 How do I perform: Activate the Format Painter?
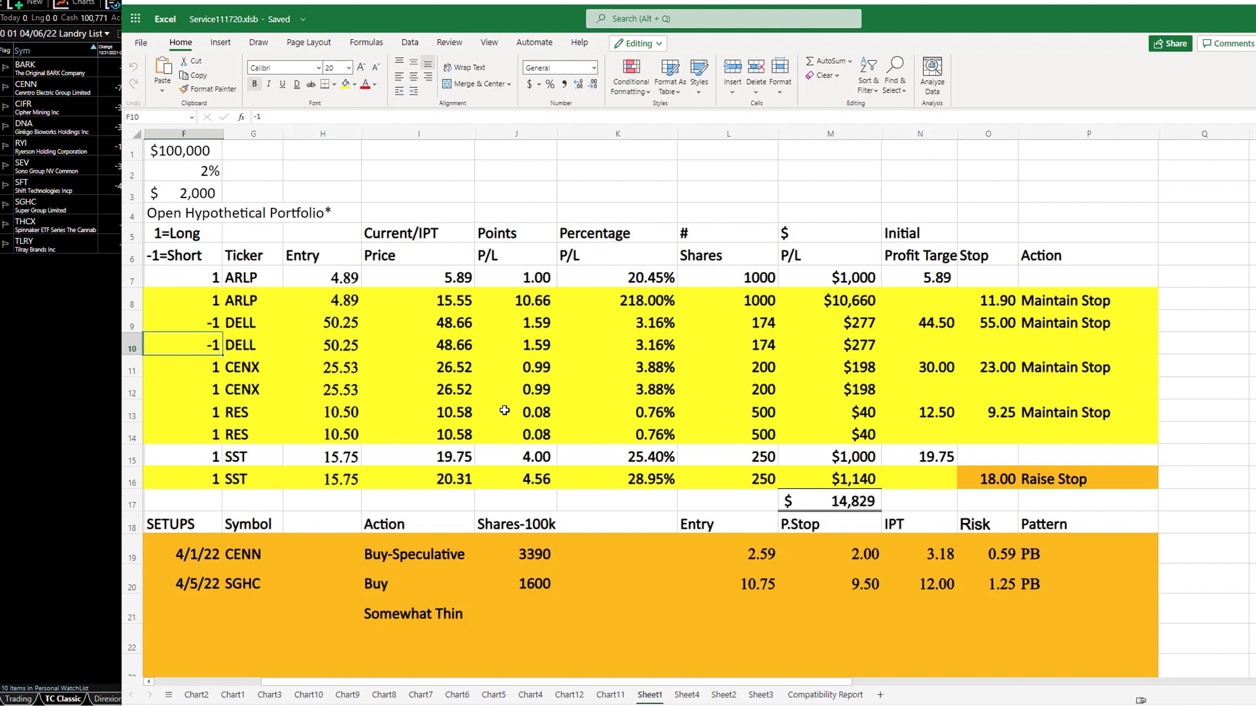(x=208, y=89)
